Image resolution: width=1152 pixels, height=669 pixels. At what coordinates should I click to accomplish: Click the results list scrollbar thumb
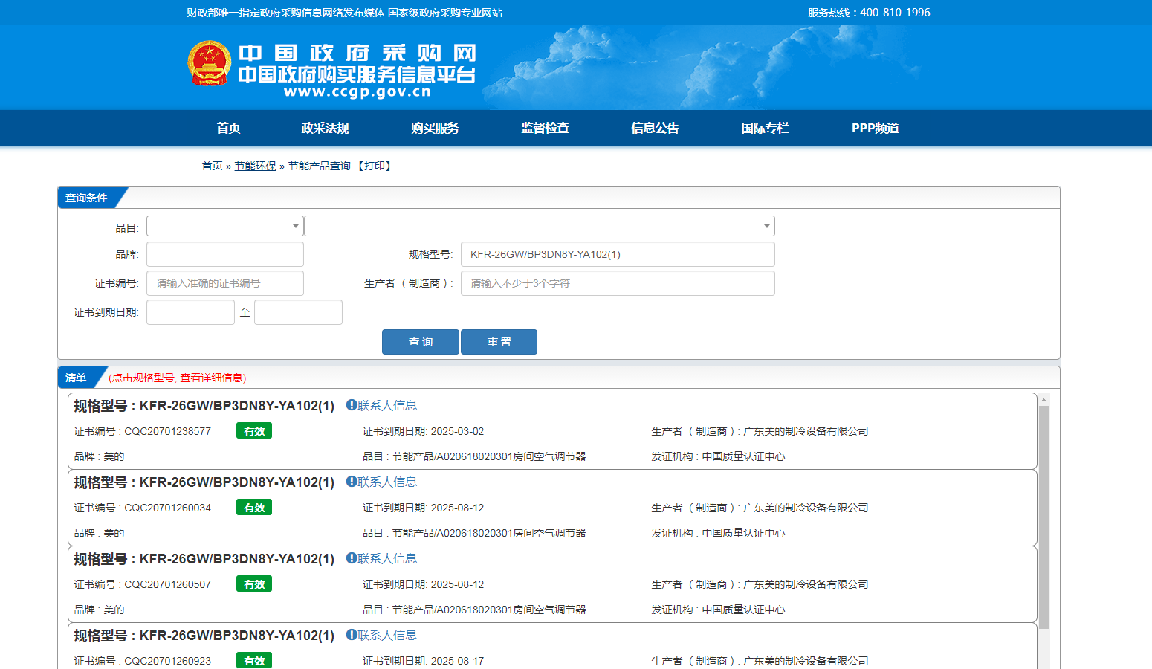(1043, 517)
